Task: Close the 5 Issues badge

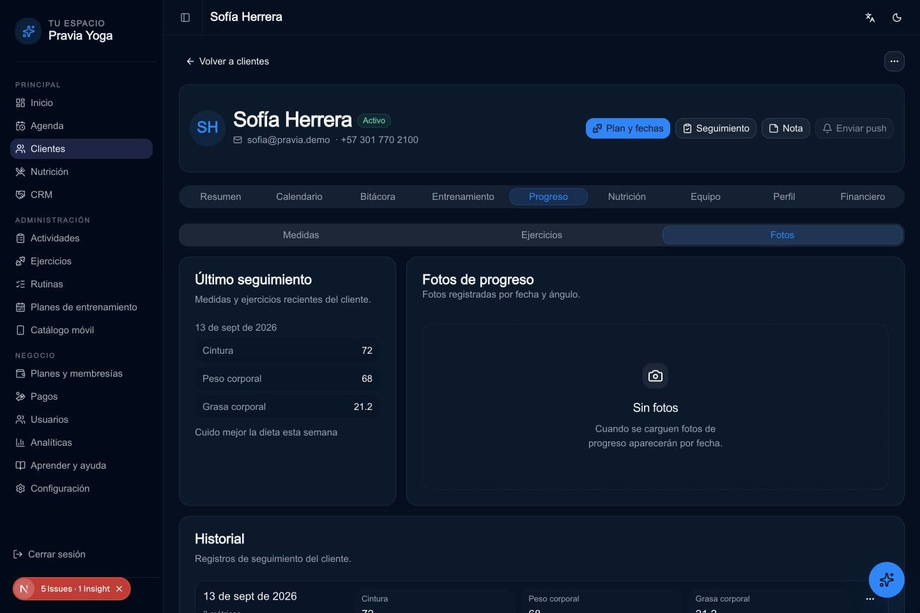Action: (x=119, y=589)
